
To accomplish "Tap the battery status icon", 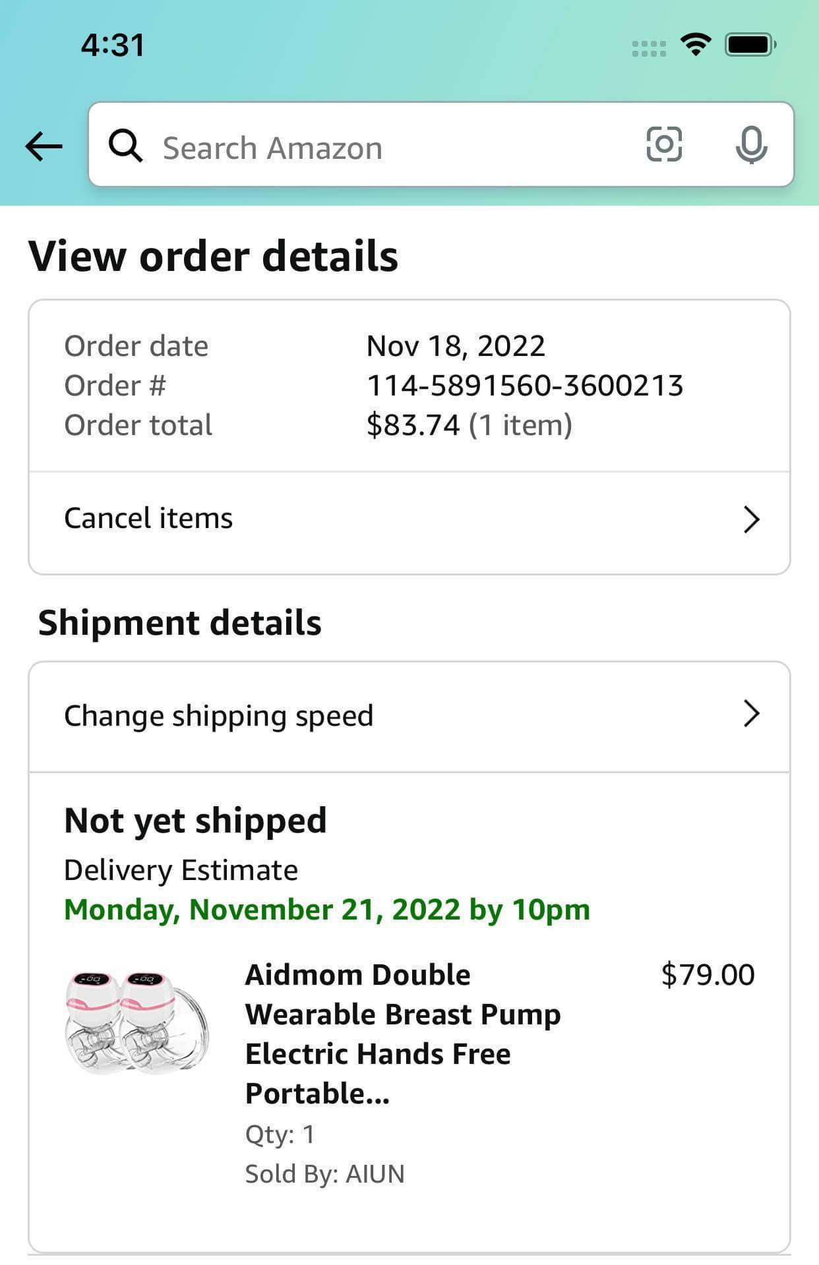I will click(750, 45).
